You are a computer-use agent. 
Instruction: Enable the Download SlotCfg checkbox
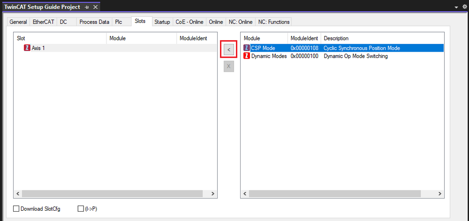coord(16,209)
